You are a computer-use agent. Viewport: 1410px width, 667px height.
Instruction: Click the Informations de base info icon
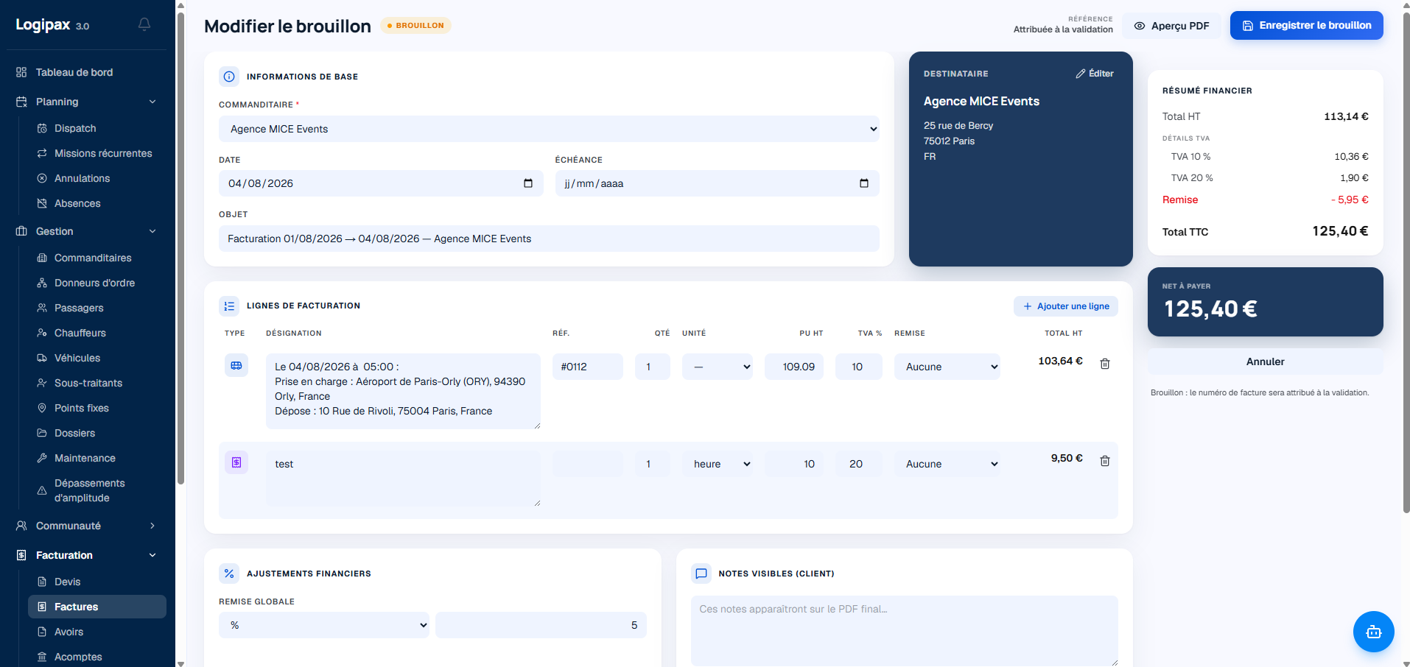coord(229,77)
